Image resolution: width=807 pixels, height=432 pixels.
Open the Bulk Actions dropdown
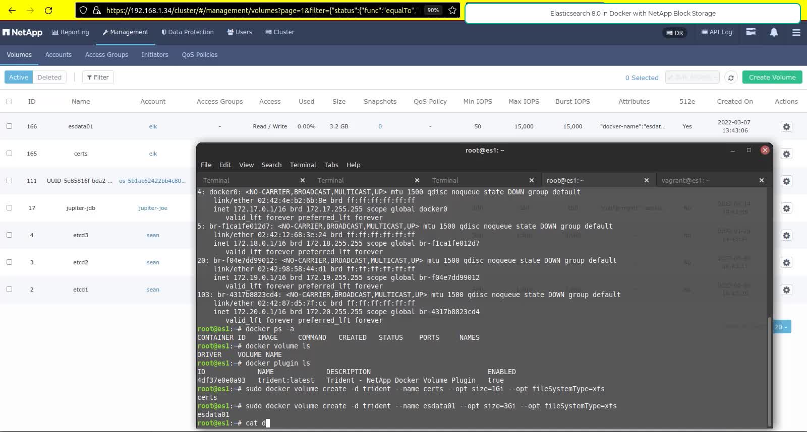[692, 77]
